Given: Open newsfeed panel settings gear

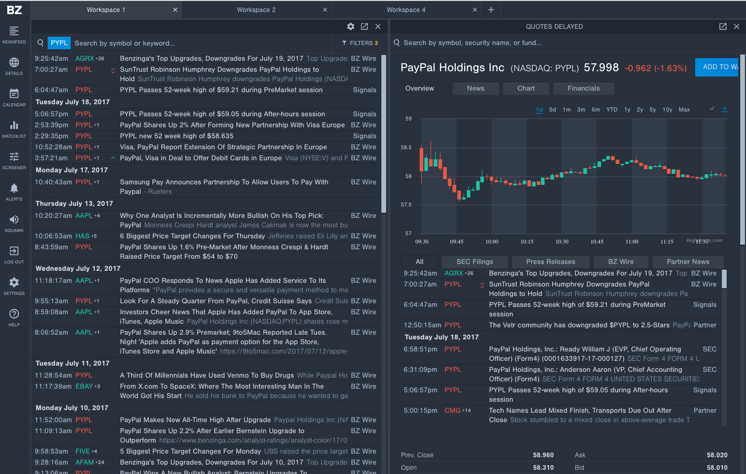Looking at the screenshot, I should 350,26.
